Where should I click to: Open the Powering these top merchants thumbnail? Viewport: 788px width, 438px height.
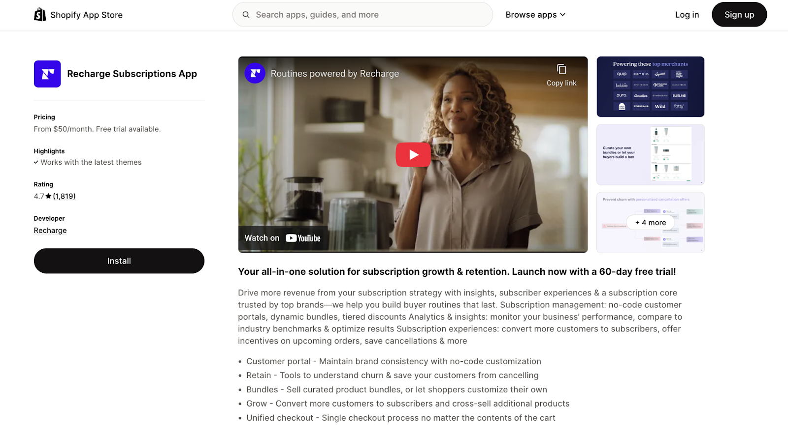650,87
